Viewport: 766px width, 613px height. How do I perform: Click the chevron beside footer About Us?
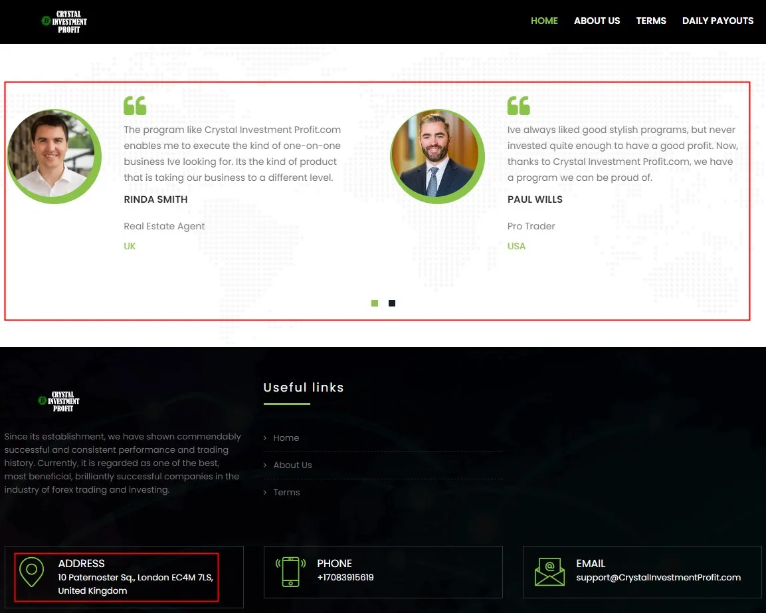[x=265, y=465]
